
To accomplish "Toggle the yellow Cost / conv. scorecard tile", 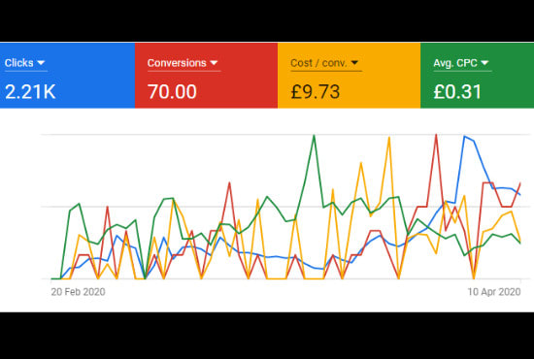I will 350,76.
